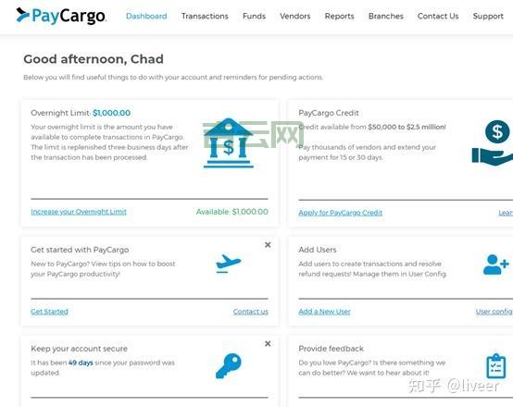Select Reports in the navigation

(339, 16)
